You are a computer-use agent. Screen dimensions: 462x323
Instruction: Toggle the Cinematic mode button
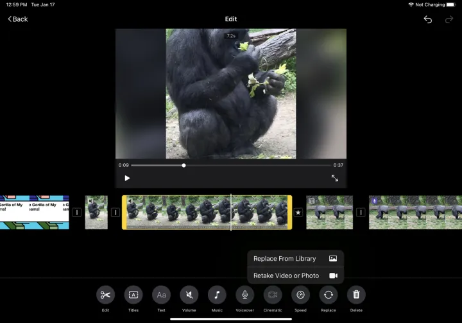tap(273, 295)
